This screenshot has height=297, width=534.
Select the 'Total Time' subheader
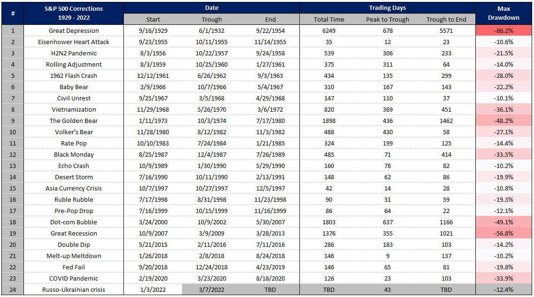(329, 19)
